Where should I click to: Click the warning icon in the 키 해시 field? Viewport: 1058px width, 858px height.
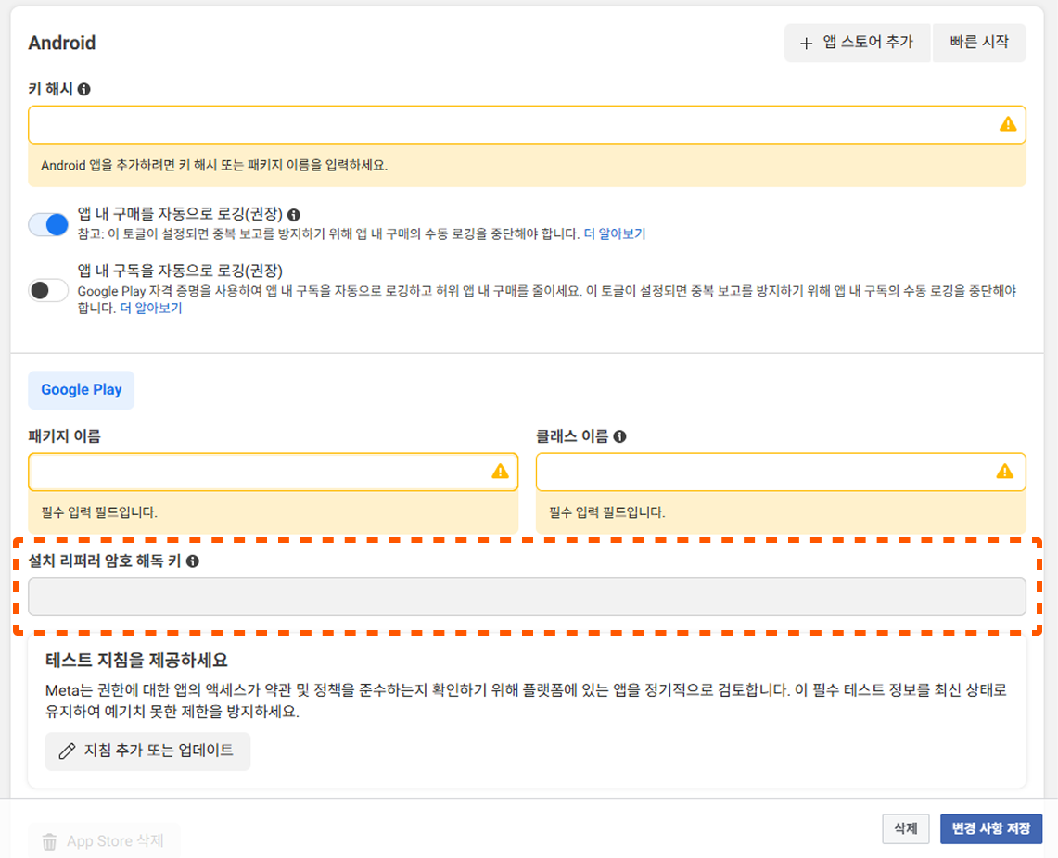pyautogui.click(x=1007, y=124)
